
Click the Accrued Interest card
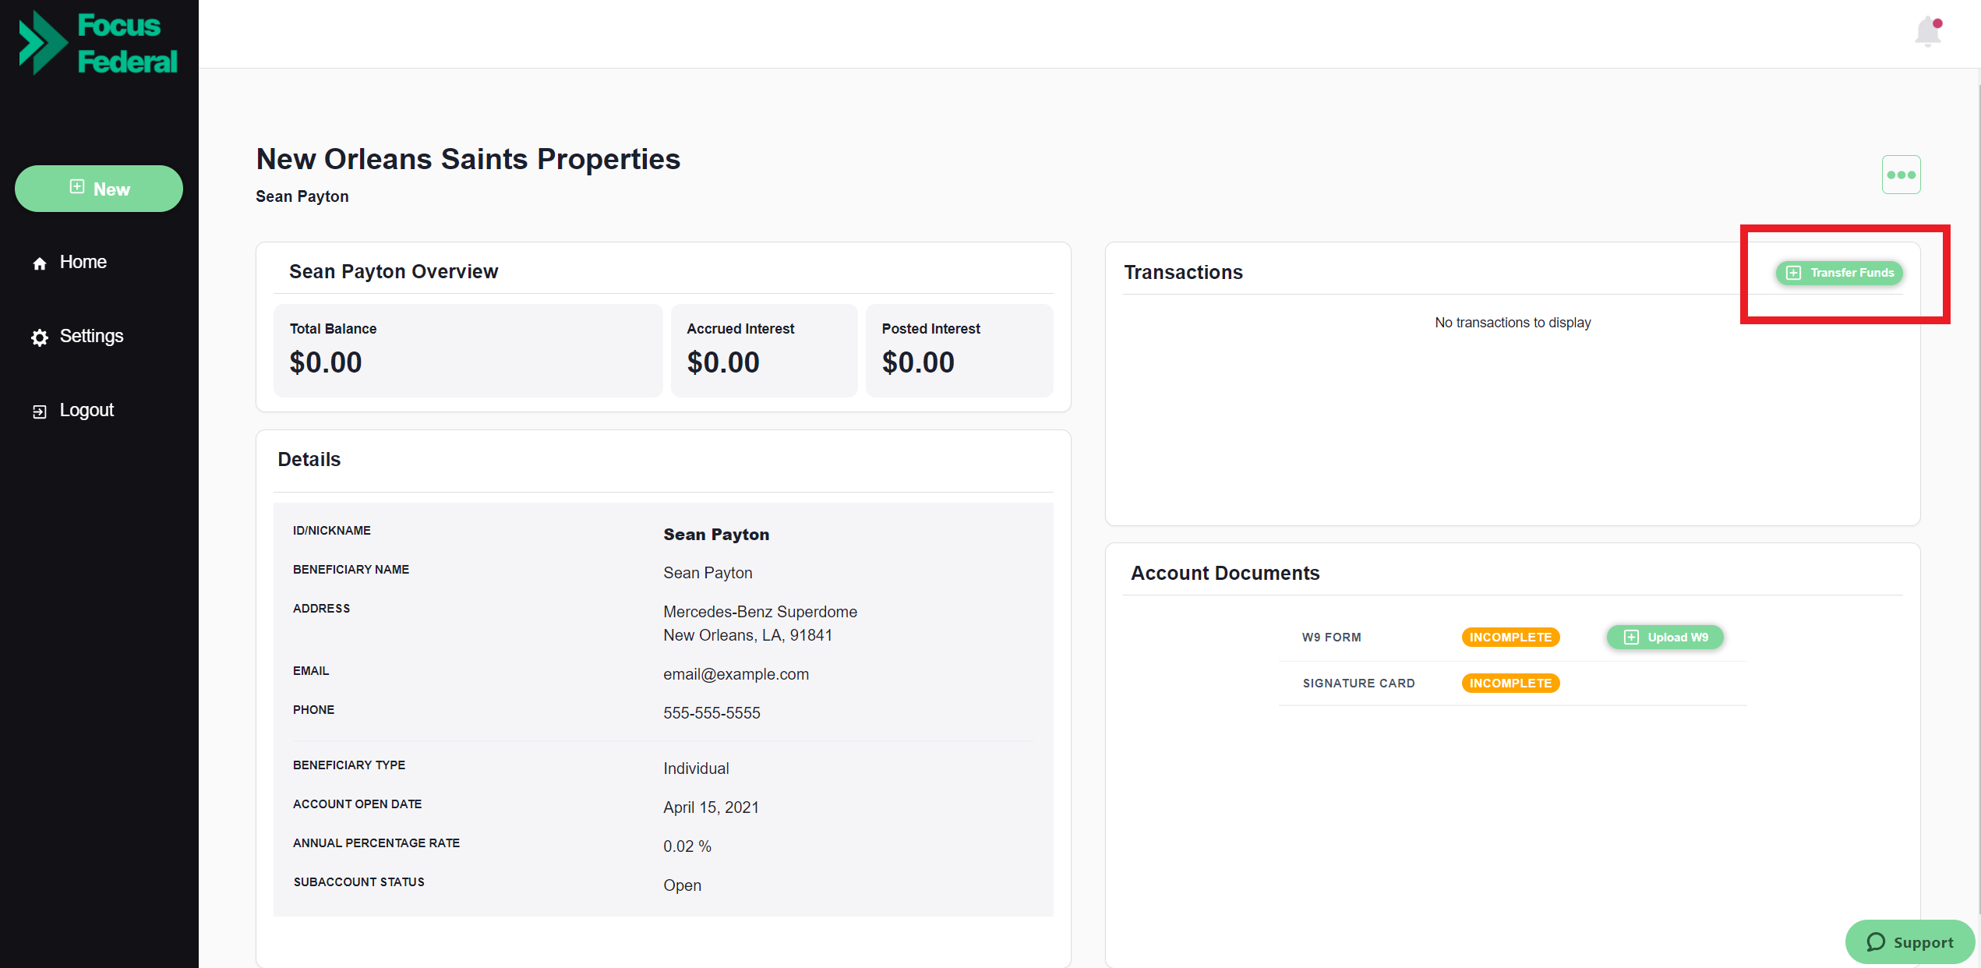coord(763,350)
